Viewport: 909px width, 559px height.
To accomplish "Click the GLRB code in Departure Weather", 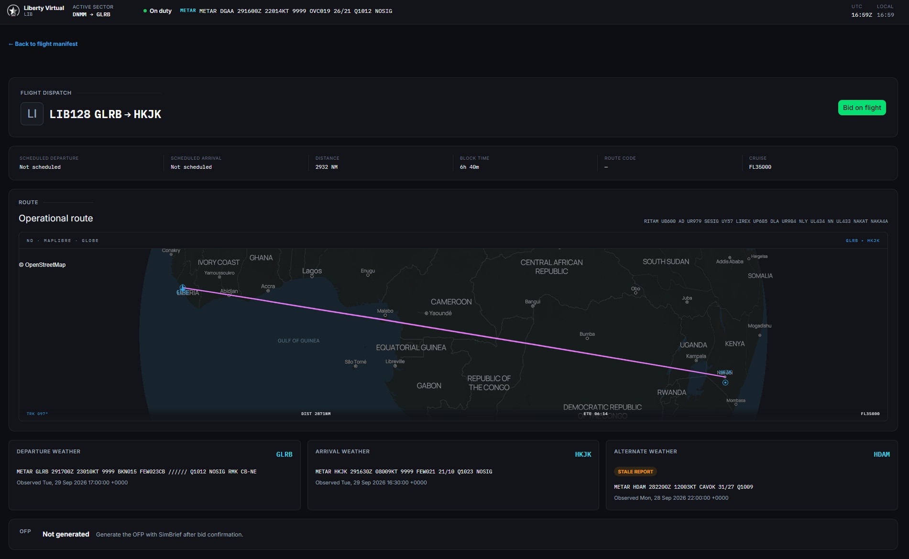I will click(x=284, y=454).
